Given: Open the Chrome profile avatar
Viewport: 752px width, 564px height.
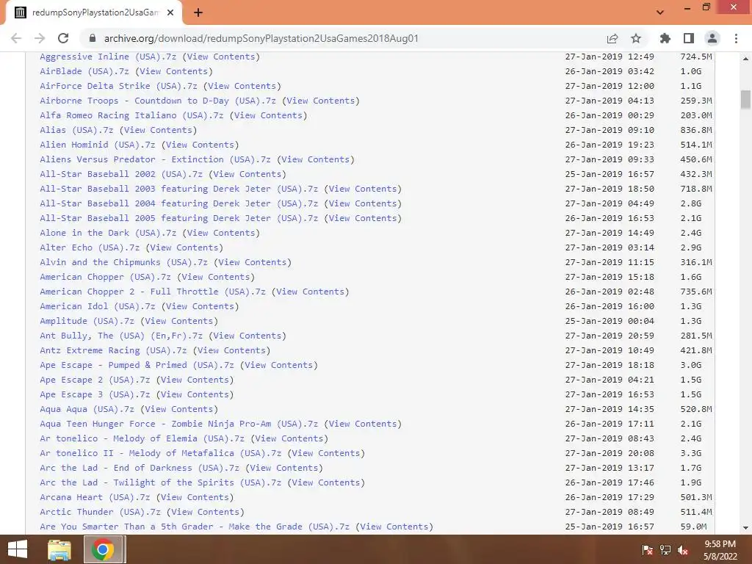Looking at the screenshot, I should click(712, 38).
